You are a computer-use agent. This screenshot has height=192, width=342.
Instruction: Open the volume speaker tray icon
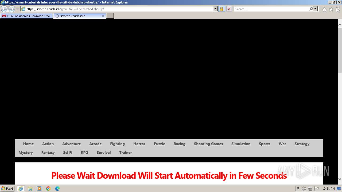click(304, 189)
